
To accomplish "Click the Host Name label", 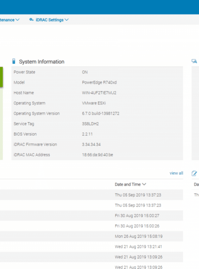I will 24,93.
